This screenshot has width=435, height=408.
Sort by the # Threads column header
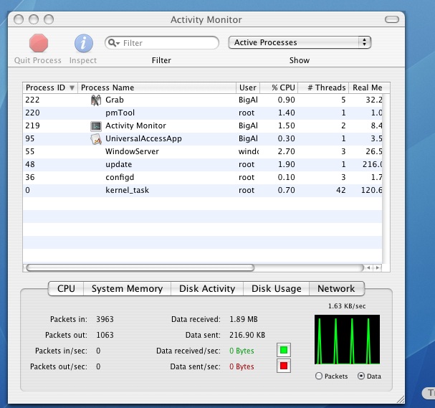pos(323,87)
